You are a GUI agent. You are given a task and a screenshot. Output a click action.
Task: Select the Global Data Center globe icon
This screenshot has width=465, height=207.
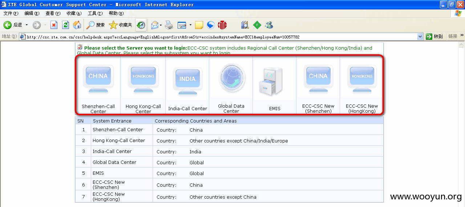[232, 78]
